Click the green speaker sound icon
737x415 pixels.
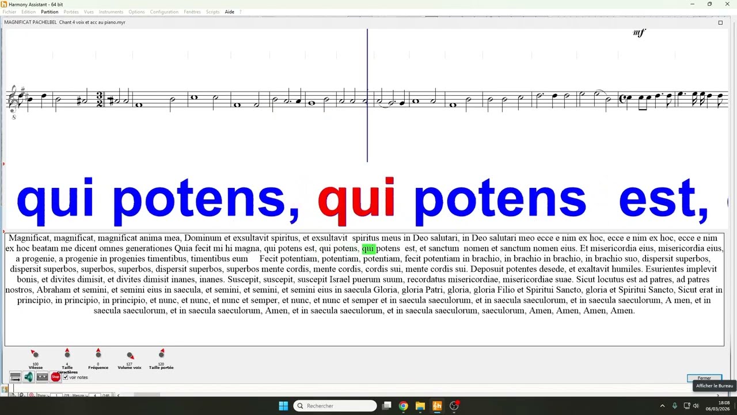click(x=29, y=377)
